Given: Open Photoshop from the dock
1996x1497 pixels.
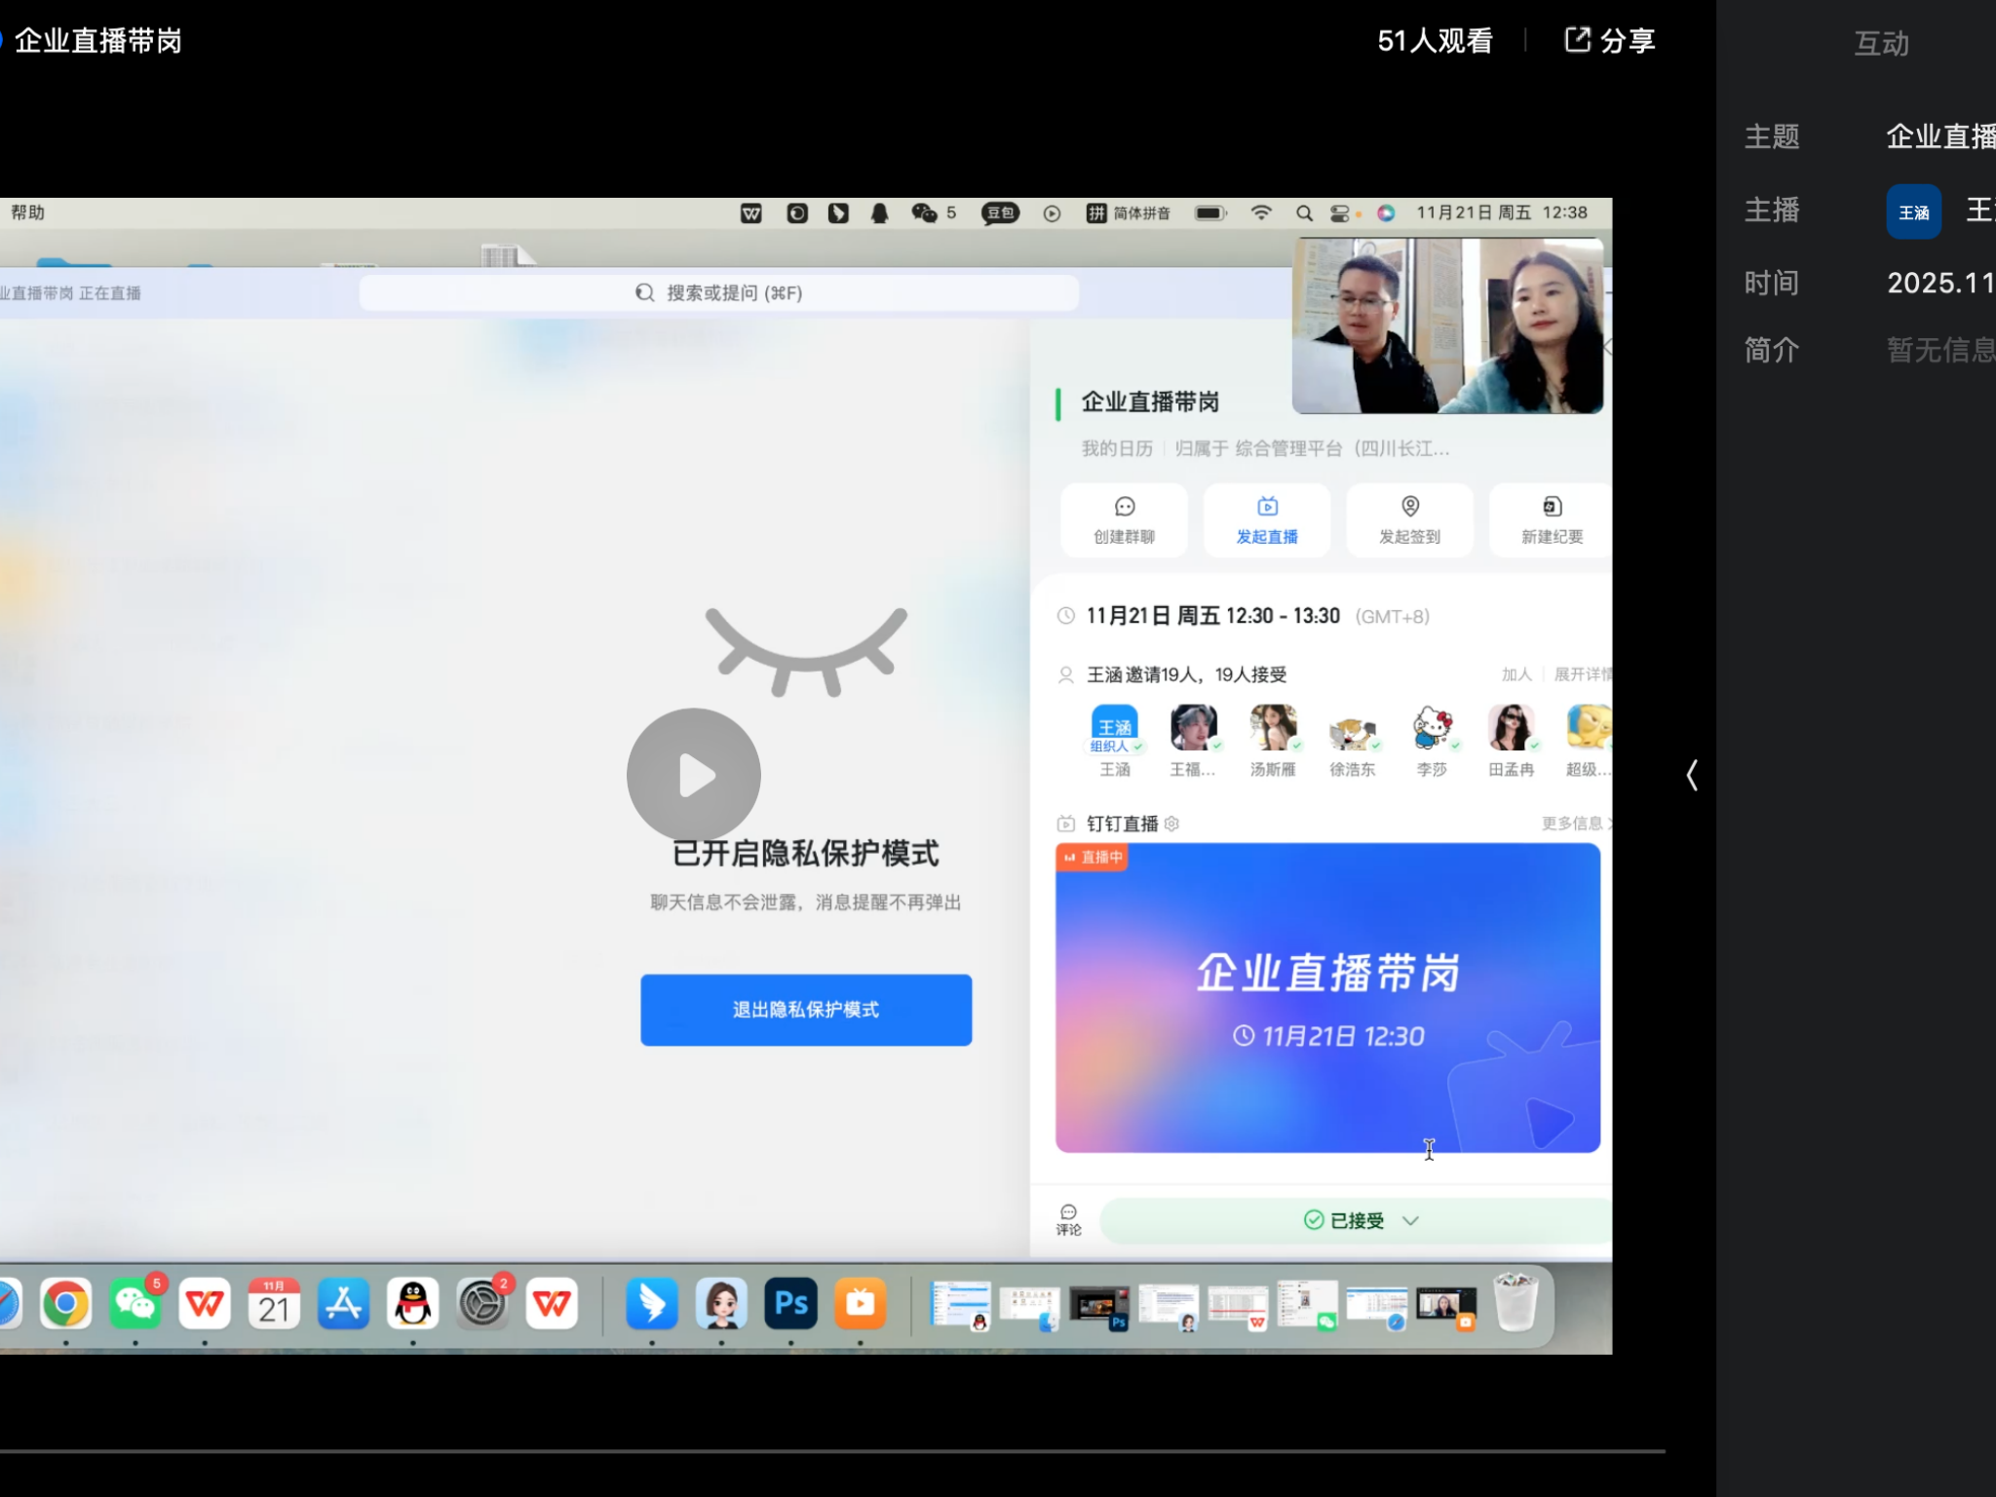Looking at the screenshot, I should (x=790, y=1304).
